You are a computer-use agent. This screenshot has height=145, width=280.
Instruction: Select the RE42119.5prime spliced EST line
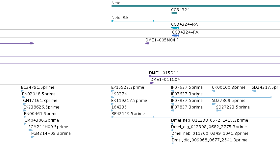(x=196, y=117)
